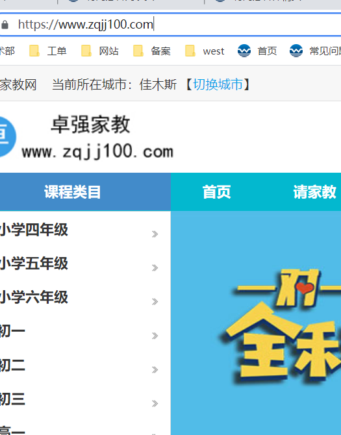Select 初一 category

point(12,331)
